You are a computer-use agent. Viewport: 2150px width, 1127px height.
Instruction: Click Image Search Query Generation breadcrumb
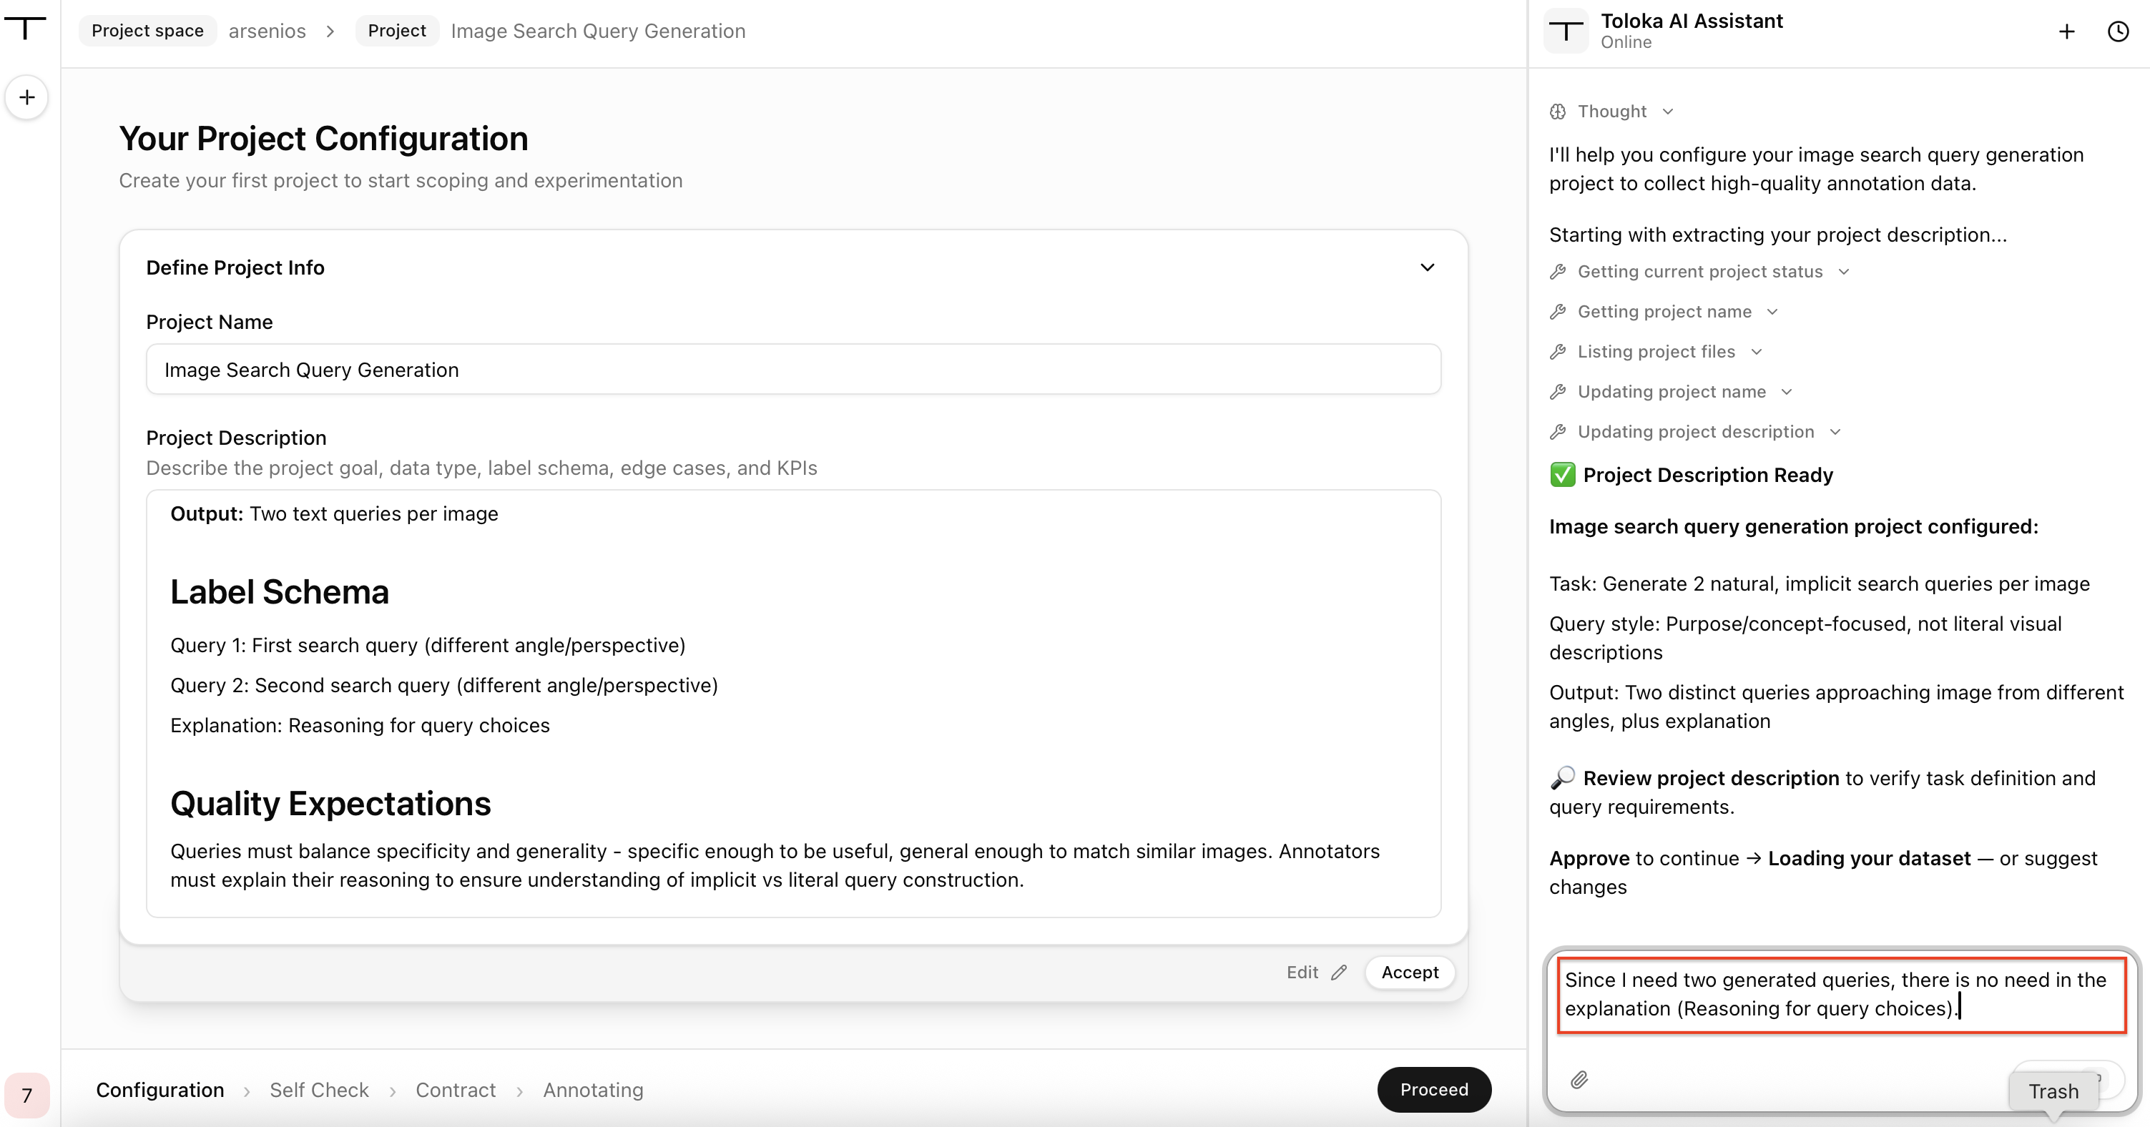point(598,31)
